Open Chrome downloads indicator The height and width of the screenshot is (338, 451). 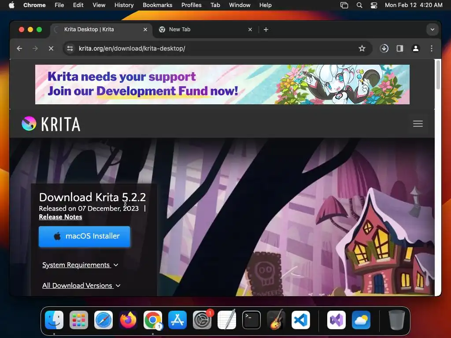[x=384, y=48]
